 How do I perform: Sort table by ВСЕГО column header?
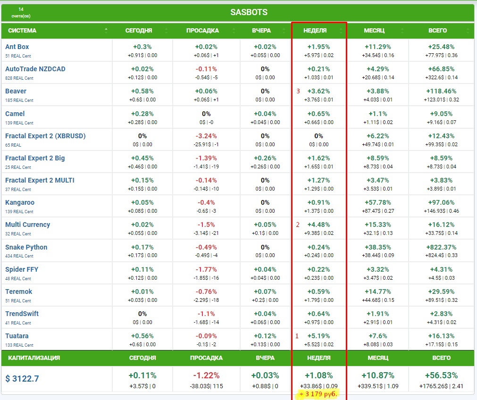tap(437, 31)
